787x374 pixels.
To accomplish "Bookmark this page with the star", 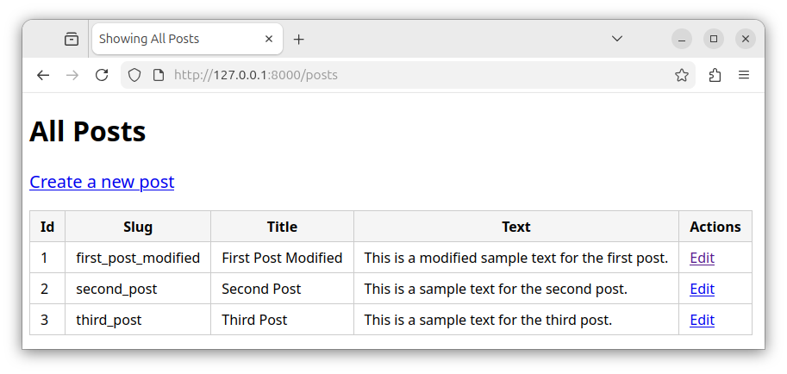I will click(682, 75).
